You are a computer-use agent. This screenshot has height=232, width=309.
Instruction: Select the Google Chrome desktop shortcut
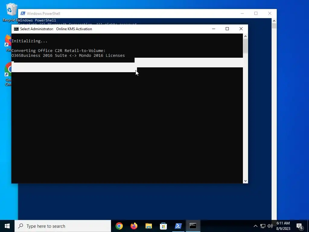pyautogui.click(x=8, y=74)
